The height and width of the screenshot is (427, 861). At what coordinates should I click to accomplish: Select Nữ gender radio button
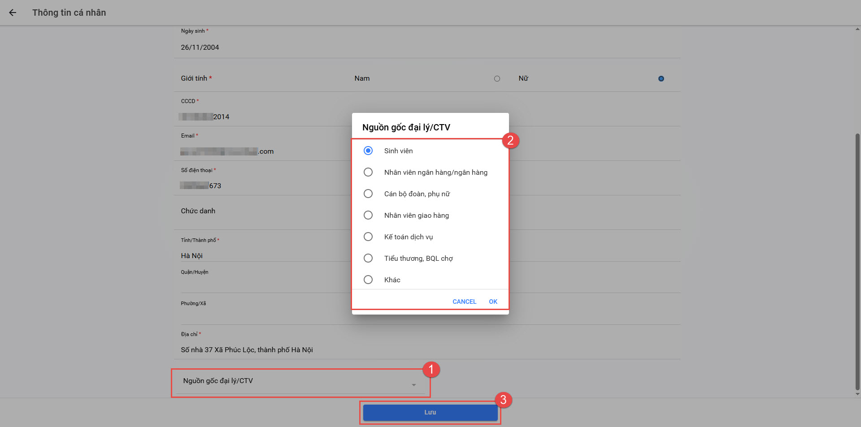pyautogui.click(x=661, y=79)
